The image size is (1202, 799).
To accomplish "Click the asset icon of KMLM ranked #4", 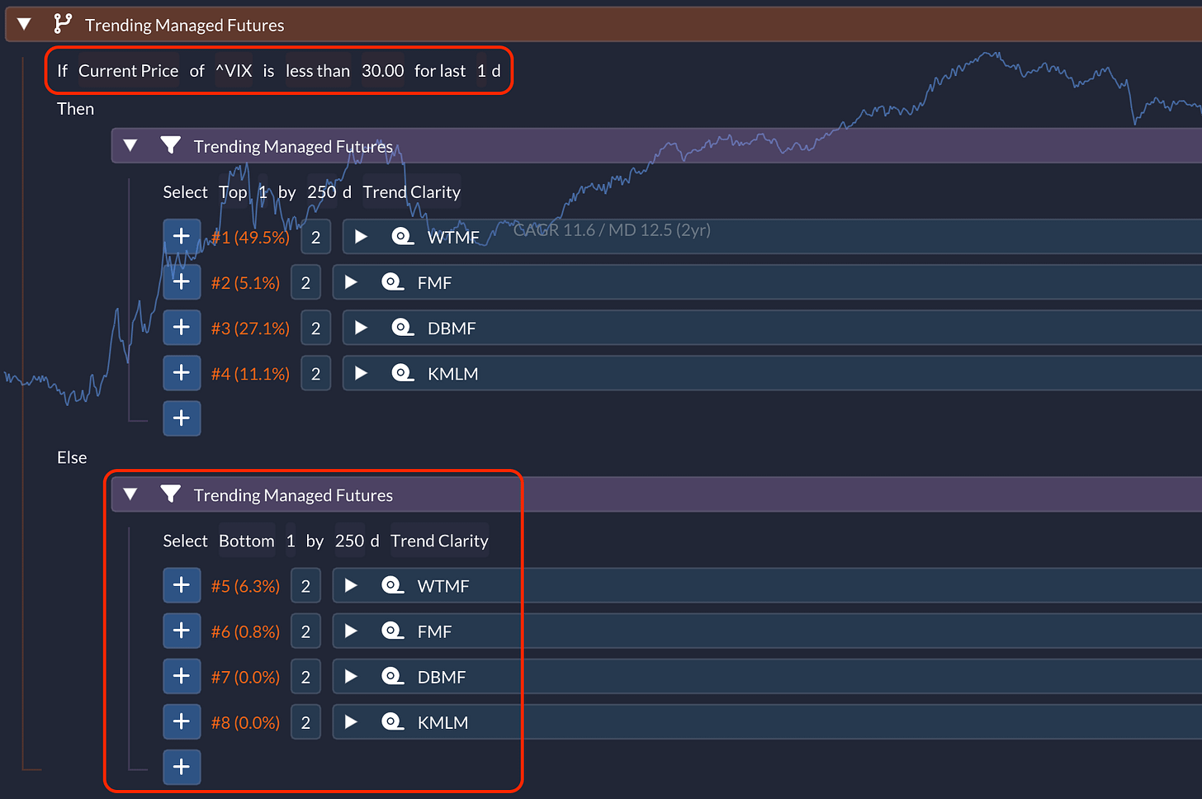I will (402, 373).
